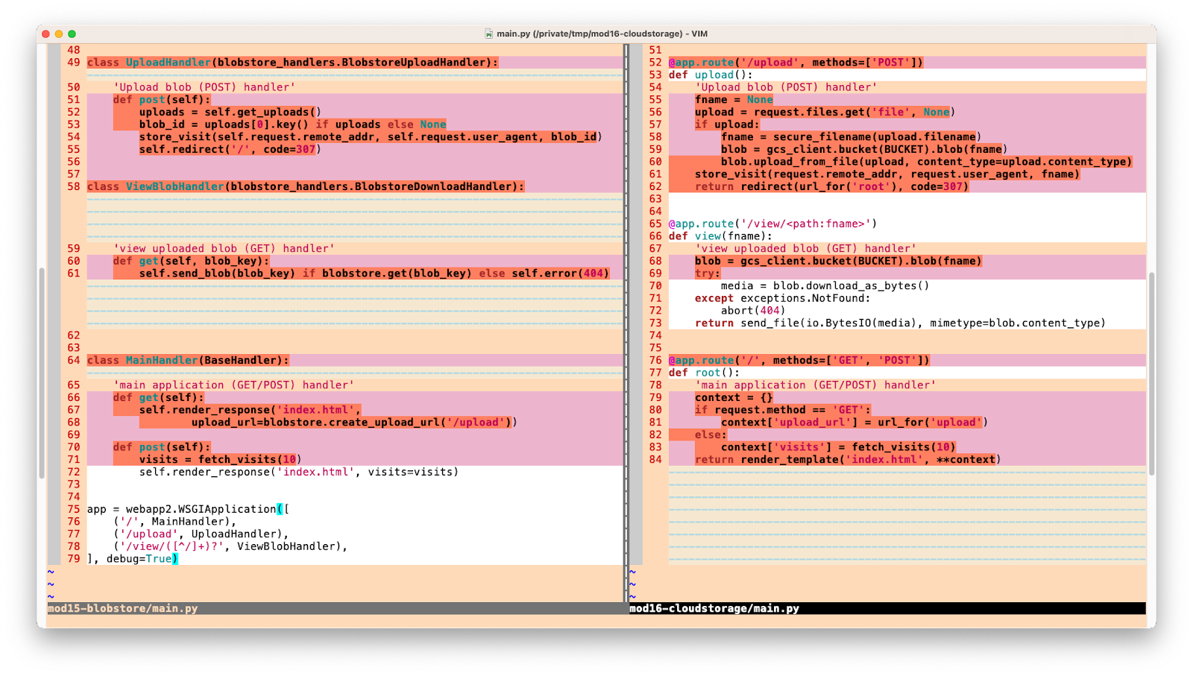Place cursor on def view(fname) line

tap(720, 236)
